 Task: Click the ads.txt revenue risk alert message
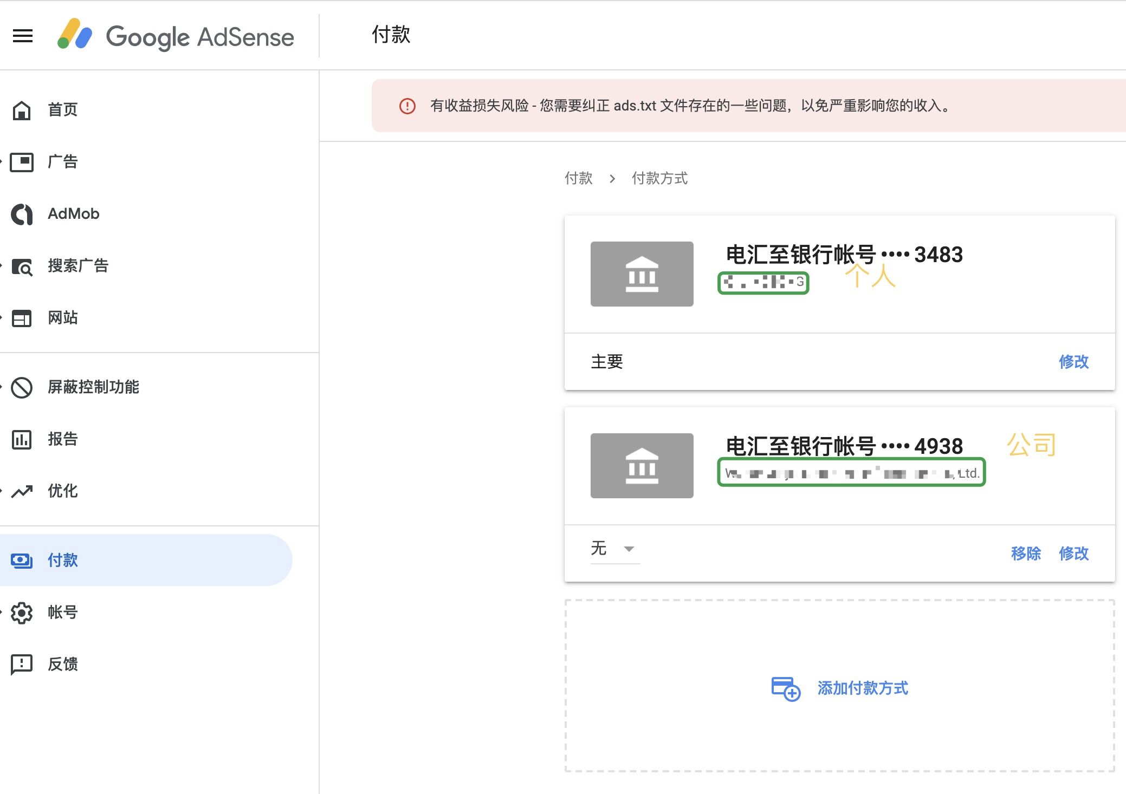pos(690,106)
